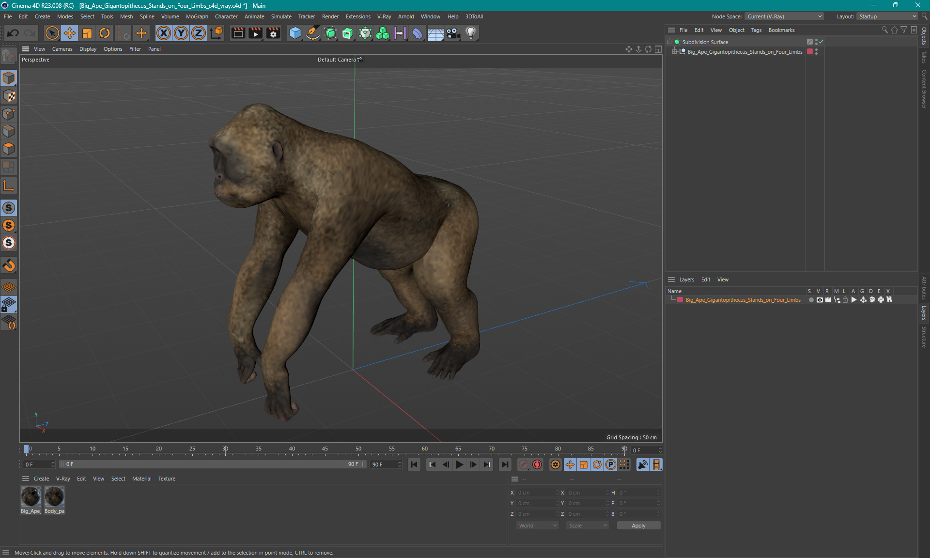Select the Model mode icon in left sidebar

click(9, 78)
